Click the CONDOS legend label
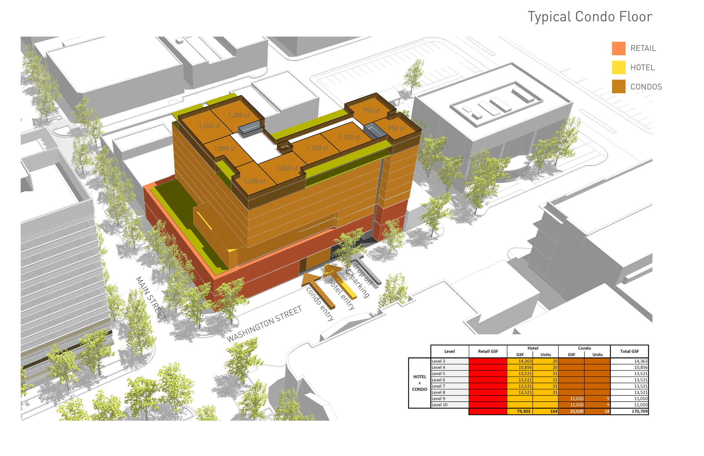The width and height of the screenshot is (704, 456). coord(646,87)
